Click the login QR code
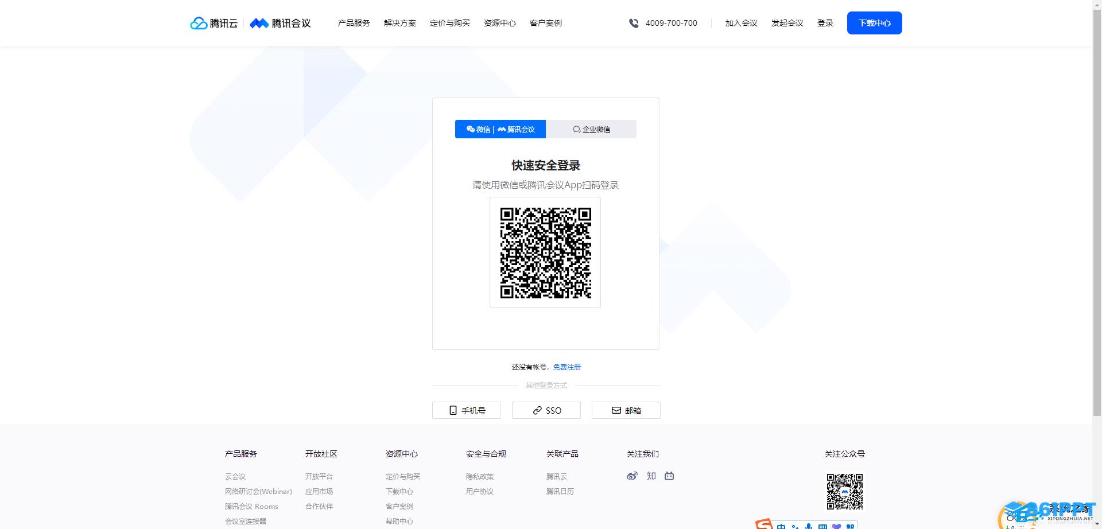The image size is (1102, 529). coord(545,252)
